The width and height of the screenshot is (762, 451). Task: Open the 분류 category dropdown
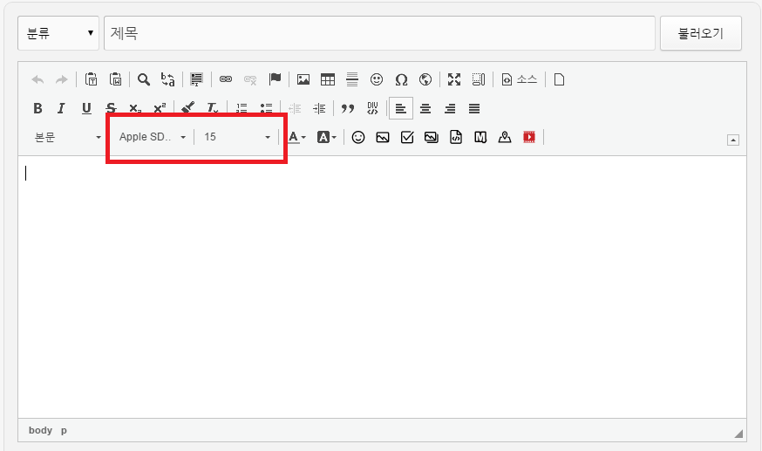coord(58,33)
